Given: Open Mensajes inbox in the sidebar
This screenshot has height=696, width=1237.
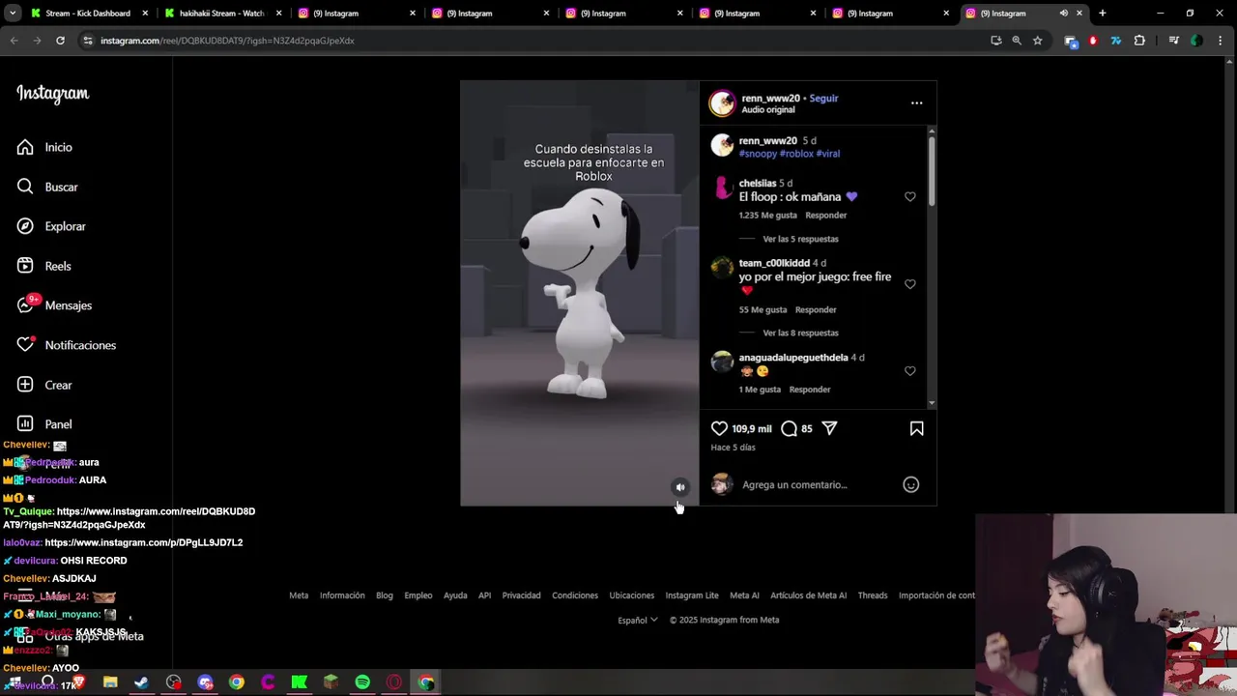Looking at the screenshot, I should pos(54,305).
